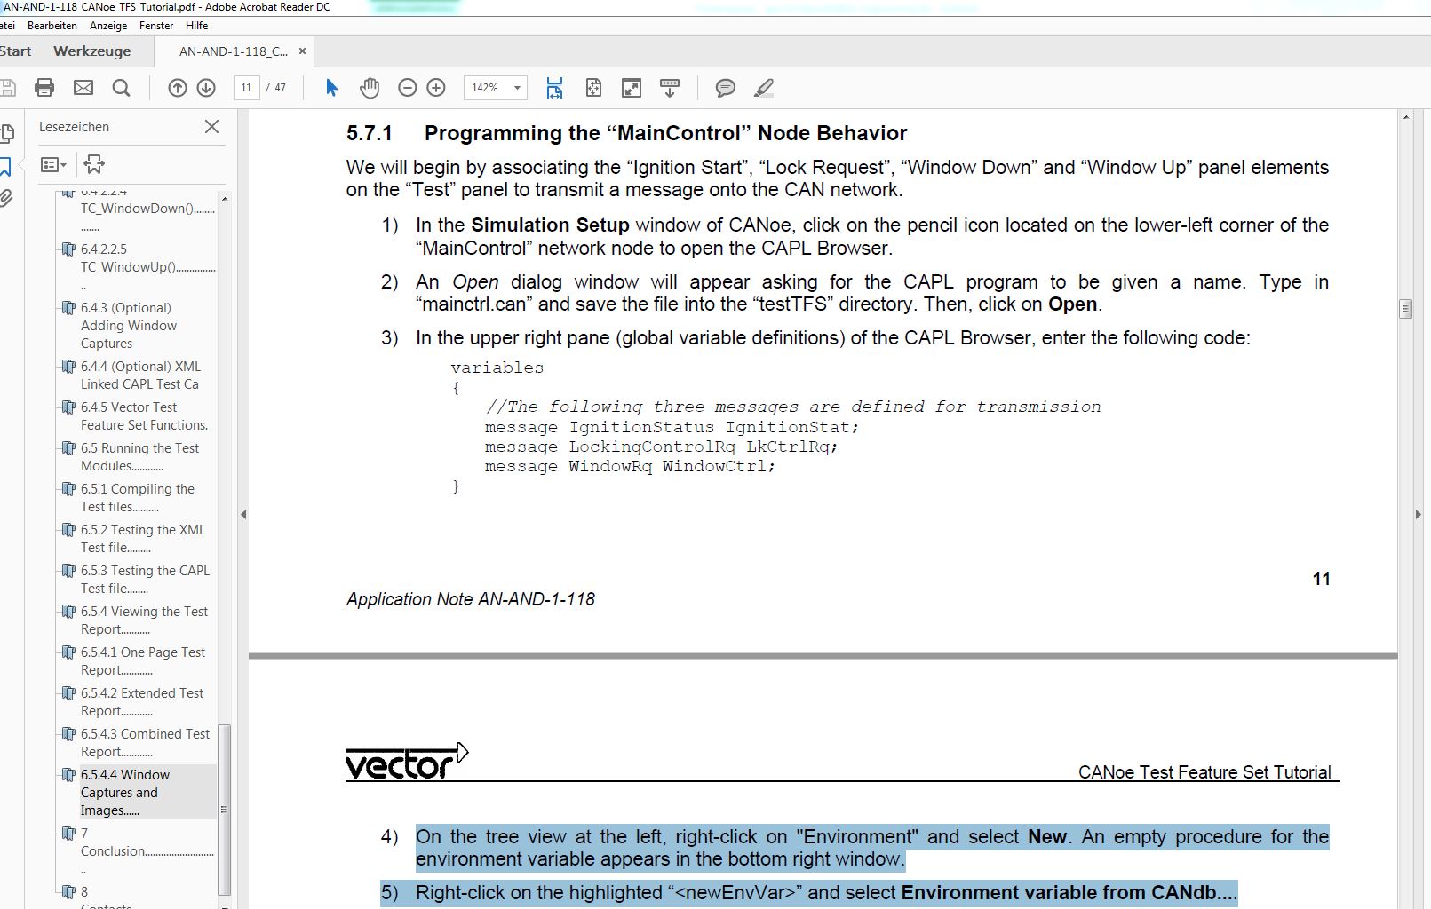Close the AN-AND-1-118 document tab
The width and height of the screenshot is (1431, 909).
click(x=302, y=51)
